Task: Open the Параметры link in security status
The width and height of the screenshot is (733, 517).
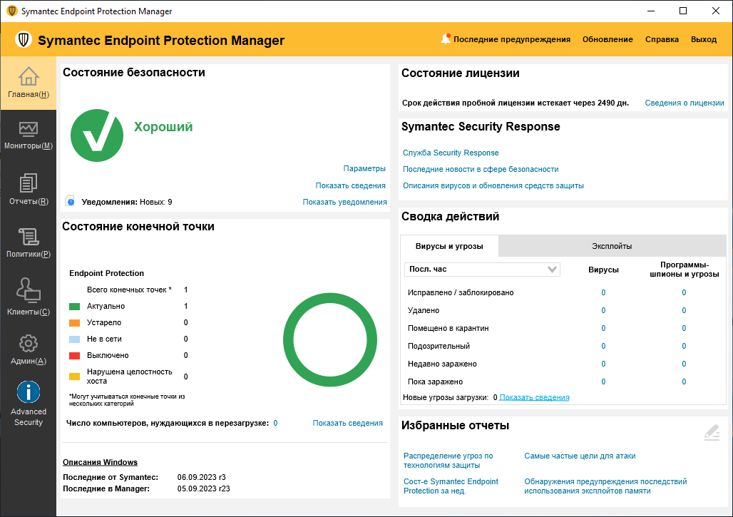Action: pyautogui.click(x=364, y=168)
